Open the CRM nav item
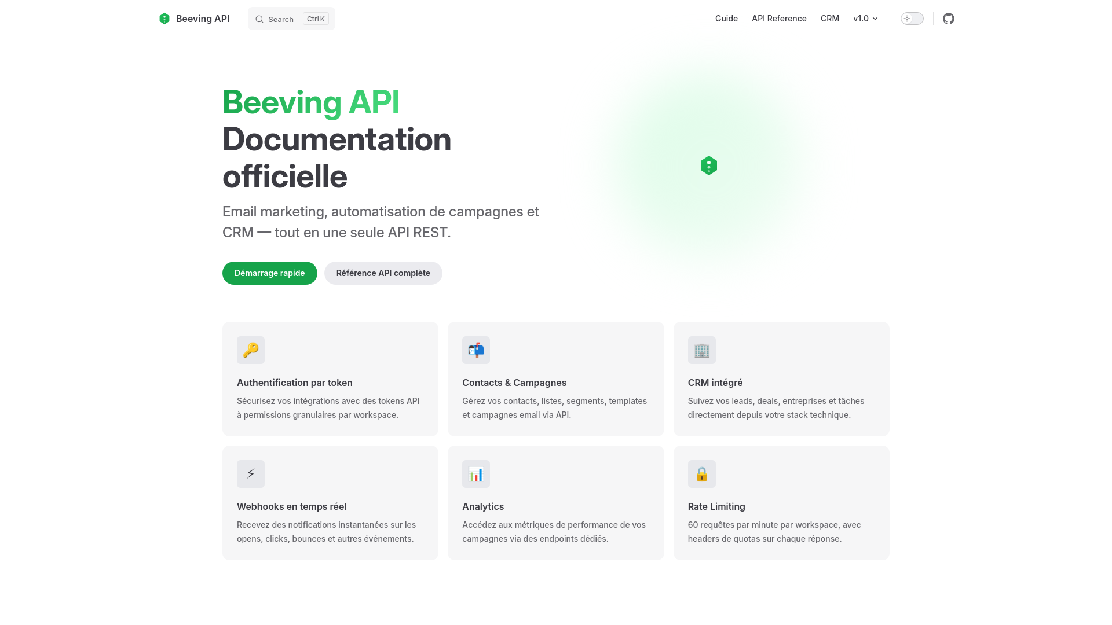Screen dimensions: 1112x625 tap(830, 19)
